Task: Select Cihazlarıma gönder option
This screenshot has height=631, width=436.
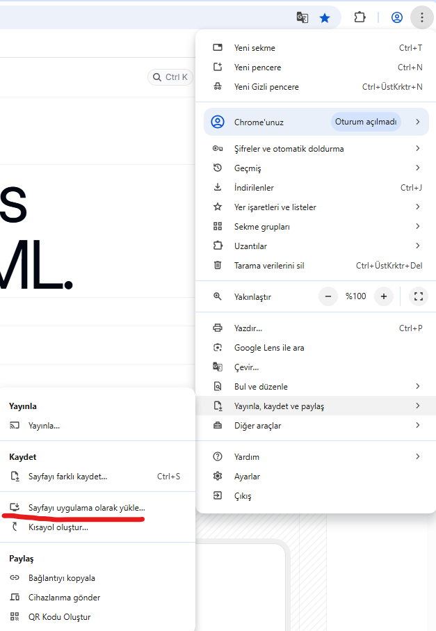Action: coord(97,597)
